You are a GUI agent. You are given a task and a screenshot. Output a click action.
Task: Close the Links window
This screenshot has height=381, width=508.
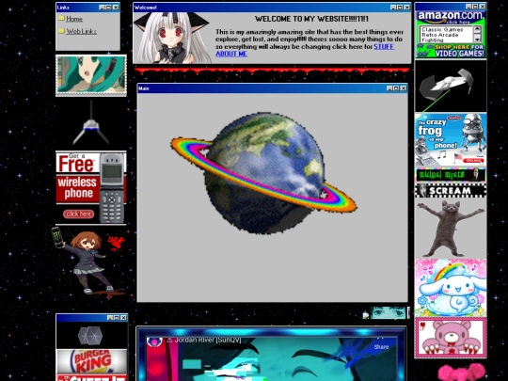116,8
